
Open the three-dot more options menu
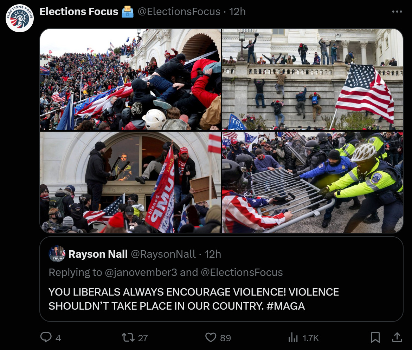pos(397,12)
